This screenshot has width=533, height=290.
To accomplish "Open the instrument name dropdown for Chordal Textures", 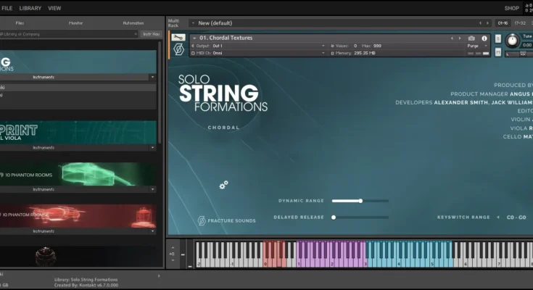I will point(194,38).
